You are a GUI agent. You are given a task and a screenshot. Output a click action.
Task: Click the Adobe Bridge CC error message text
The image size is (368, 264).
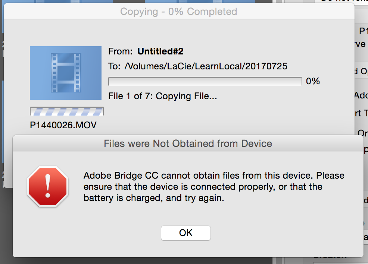(214, 187)
